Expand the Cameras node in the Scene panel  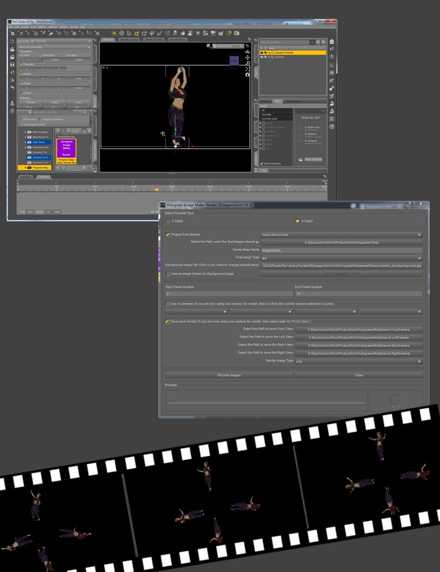[x=269, y=57]
